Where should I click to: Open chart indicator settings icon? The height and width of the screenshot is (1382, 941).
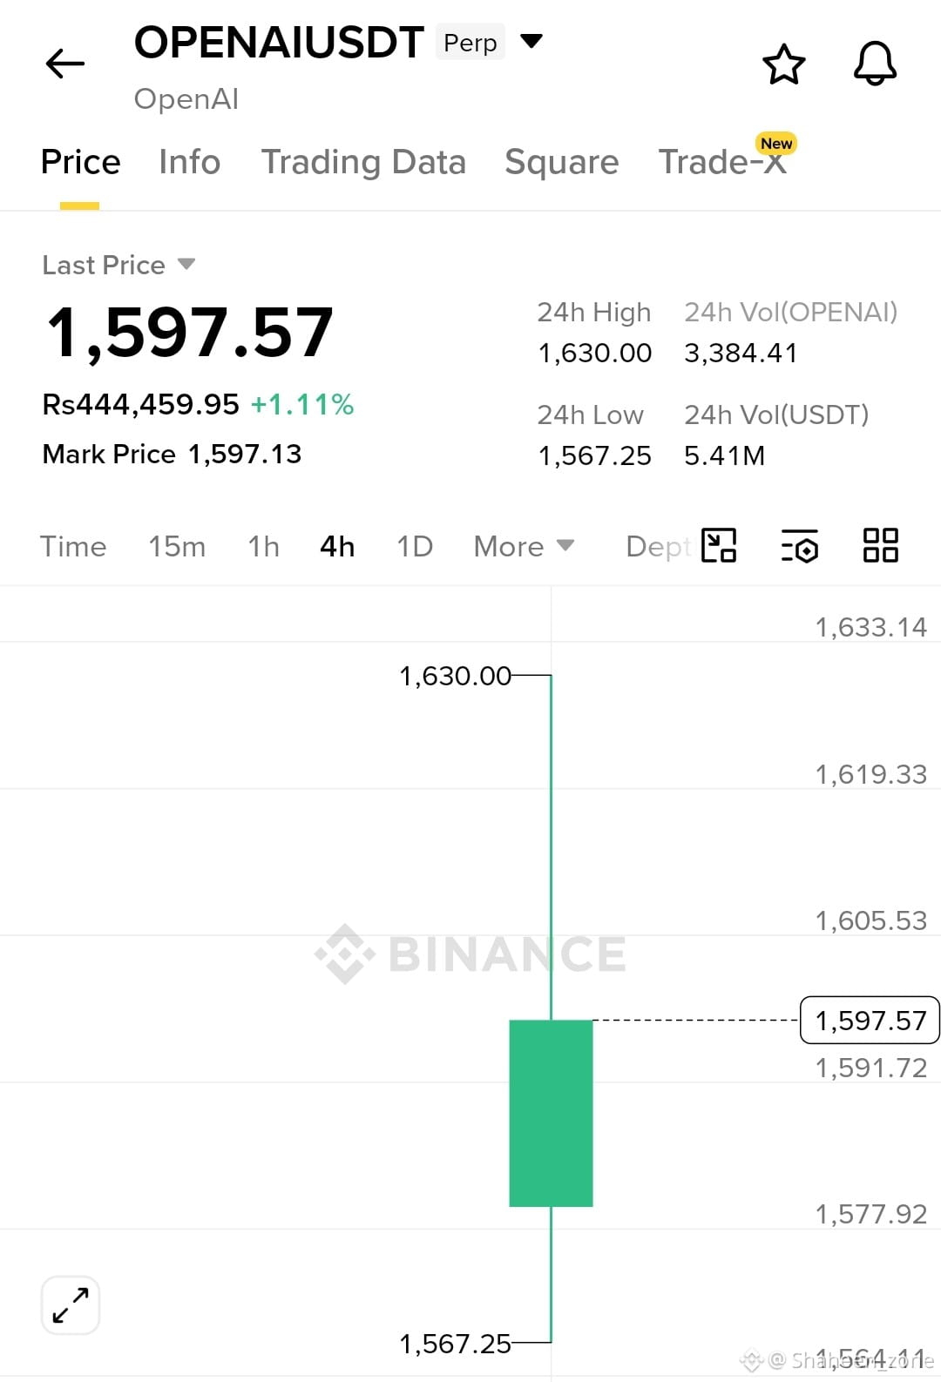click(x=800, y=546)
